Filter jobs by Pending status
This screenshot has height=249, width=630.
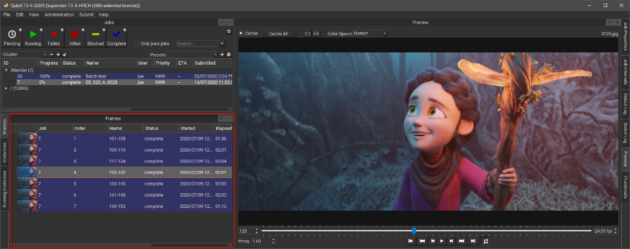(12, 37)
